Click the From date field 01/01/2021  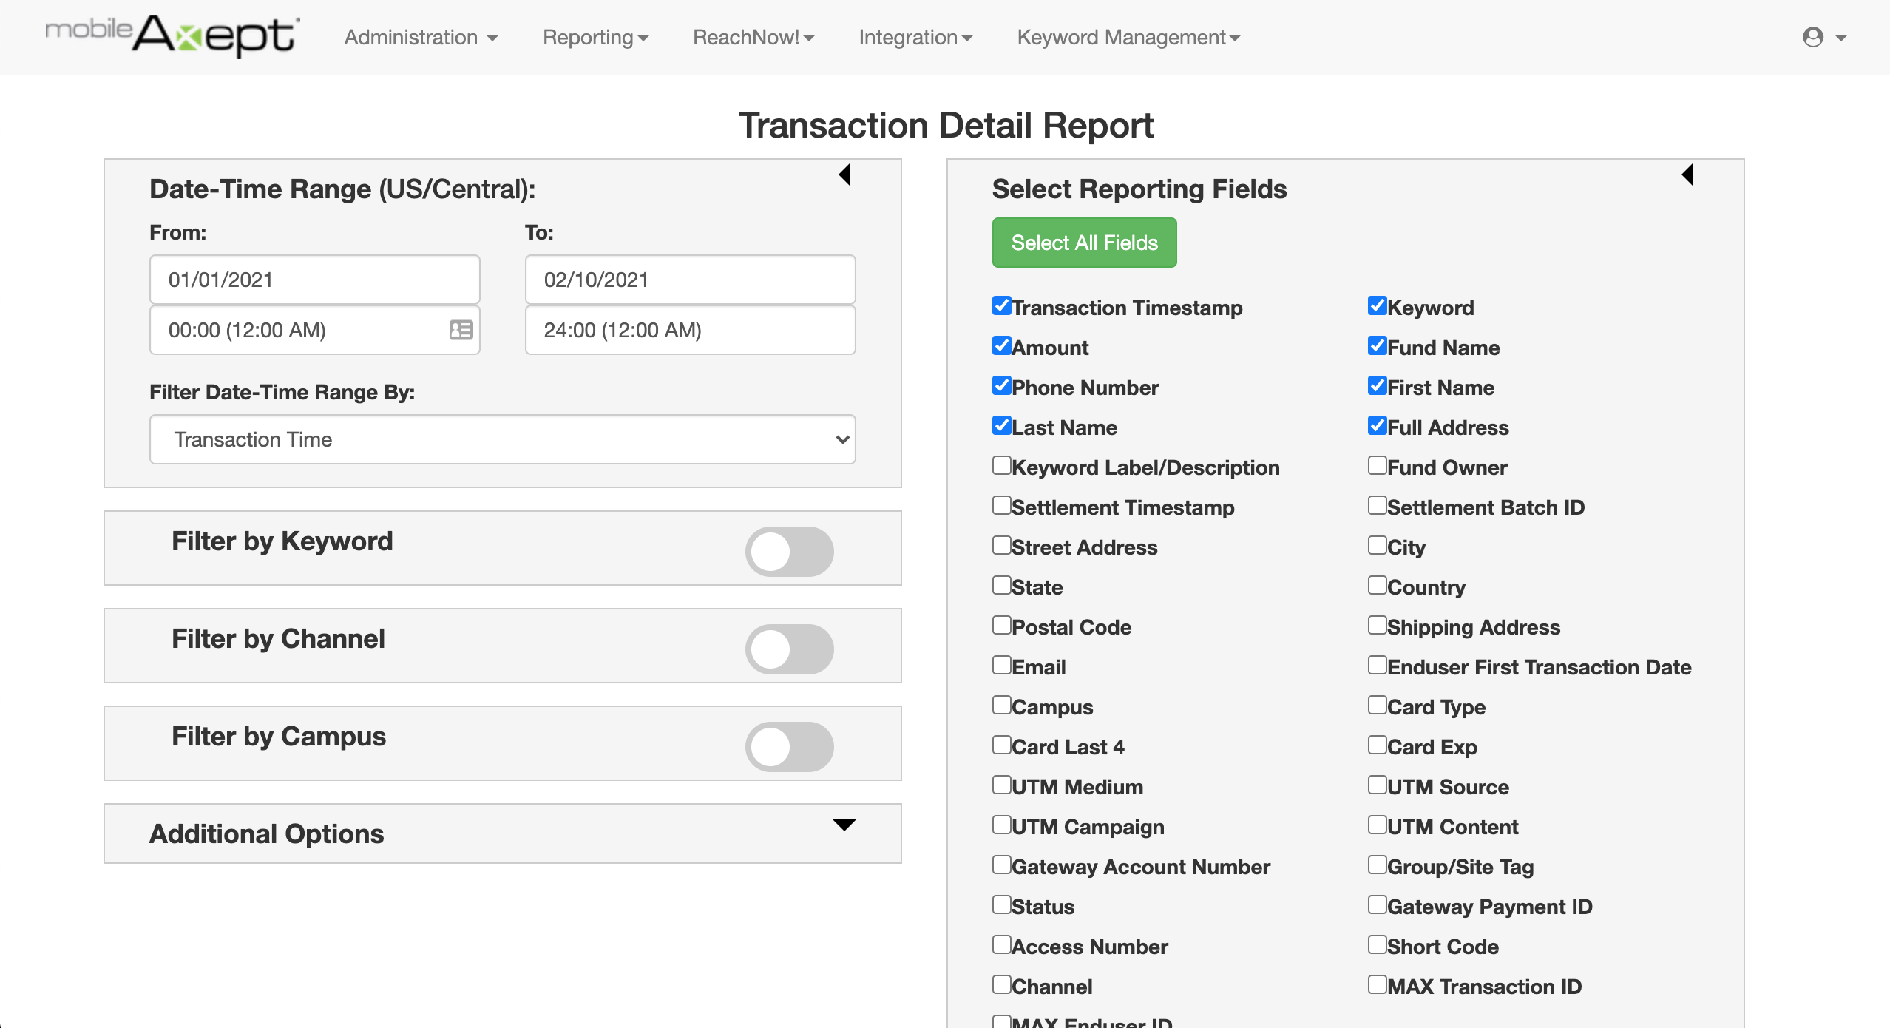click(x=314, y=280)
